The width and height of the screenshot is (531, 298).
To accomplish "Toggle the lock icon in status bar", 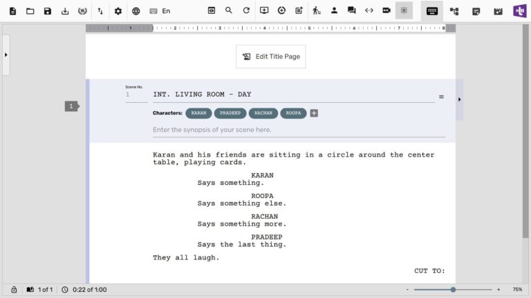I will pyautogui.click(x=14, y=290).
